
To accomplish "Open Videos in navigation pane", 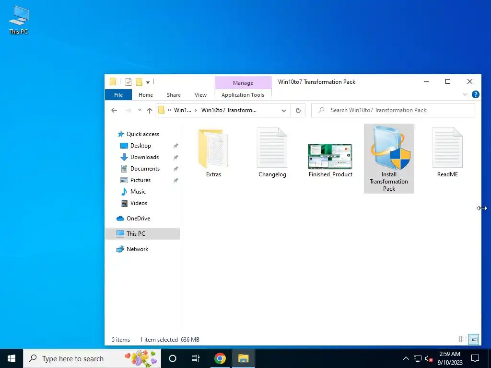I will click(139, 203).
